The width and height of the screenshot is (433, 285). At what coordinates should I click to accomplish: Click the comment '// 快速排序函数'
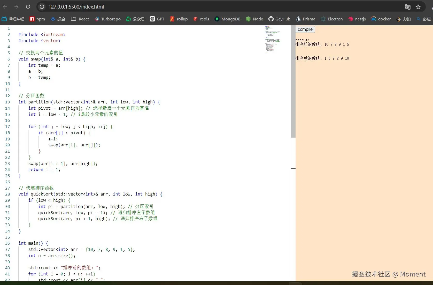coord(36,188)
